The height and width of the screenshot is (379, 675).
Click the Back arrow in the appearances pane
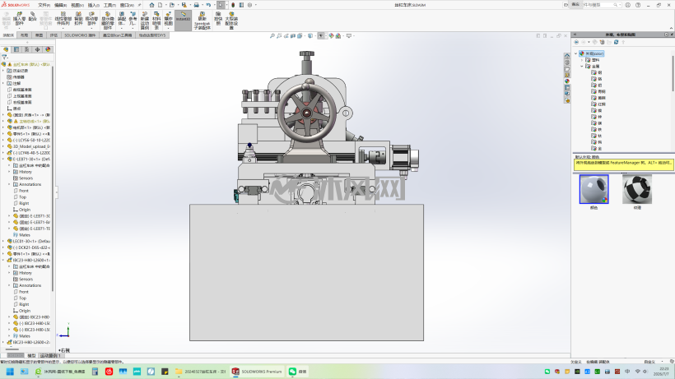(x=576, y=42)
